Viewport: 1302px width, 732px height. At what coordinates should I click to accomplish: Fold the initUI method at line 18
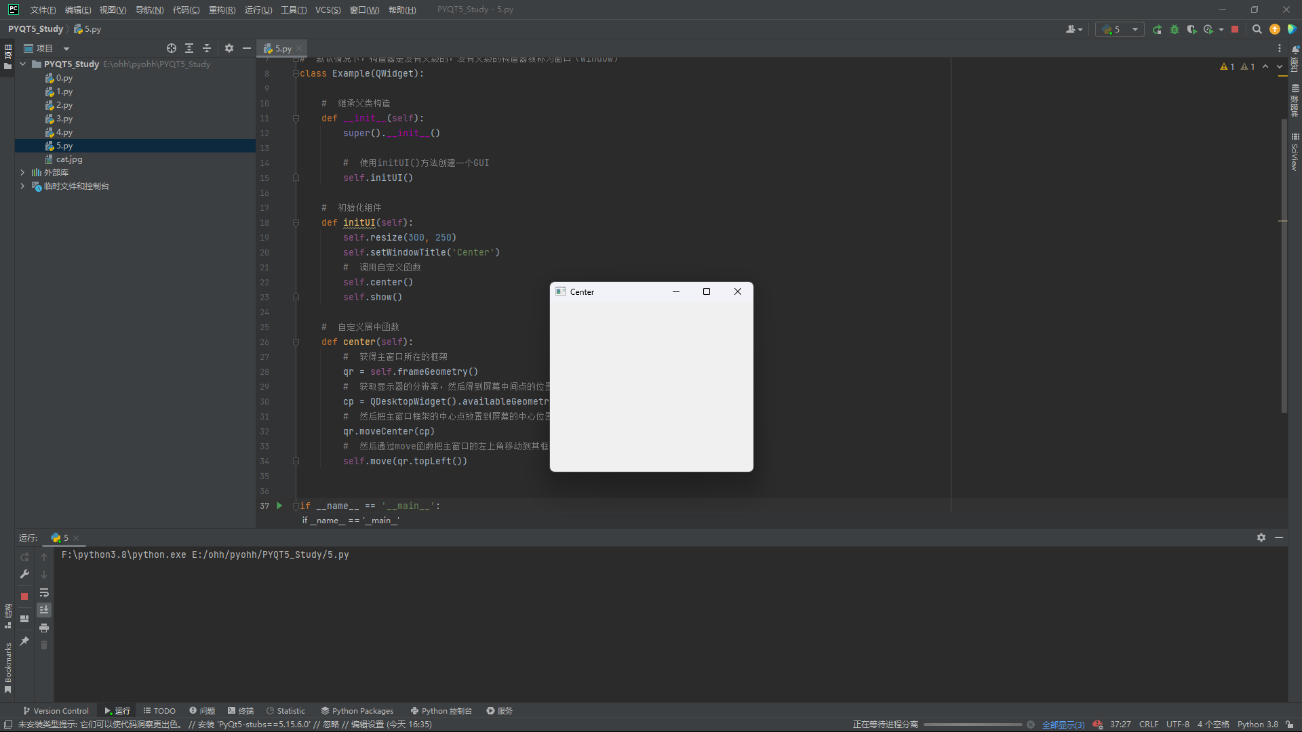point(296,222)
